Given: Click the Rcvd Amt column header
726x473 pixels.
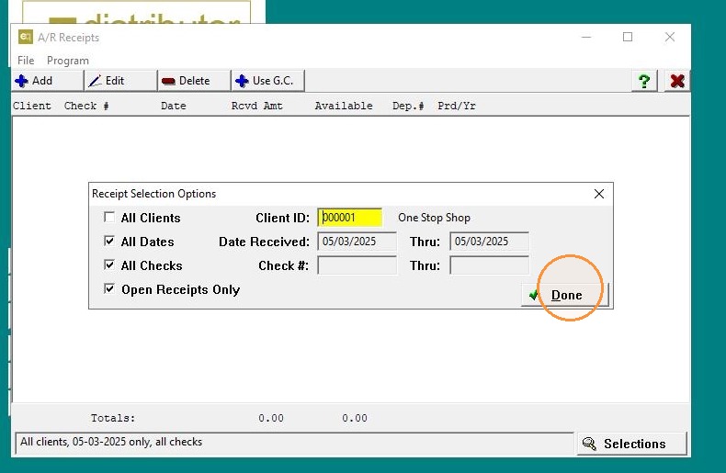Looking at the screenshot, I should (x=257, y=106).
